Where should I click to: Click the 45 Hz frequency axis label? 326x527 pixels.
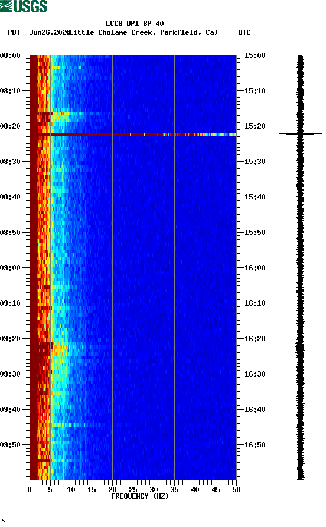tap(216, 490)
